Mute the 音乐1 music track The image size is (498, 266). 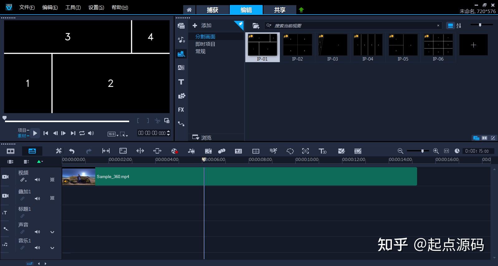tap(37, 248)
